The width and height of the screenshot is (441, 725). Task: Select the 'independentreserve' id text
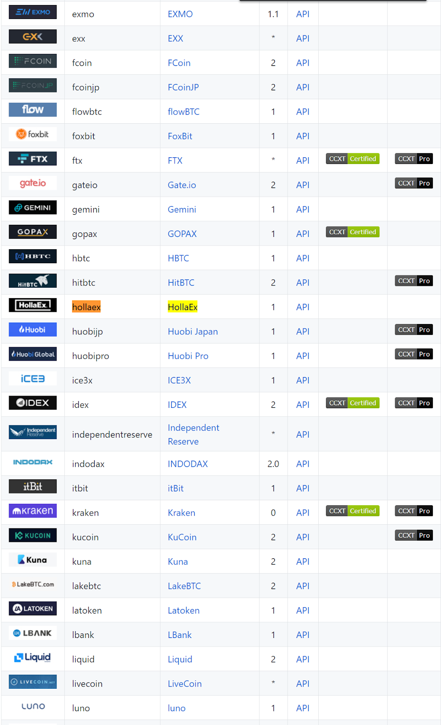click(x=112, y=435)
